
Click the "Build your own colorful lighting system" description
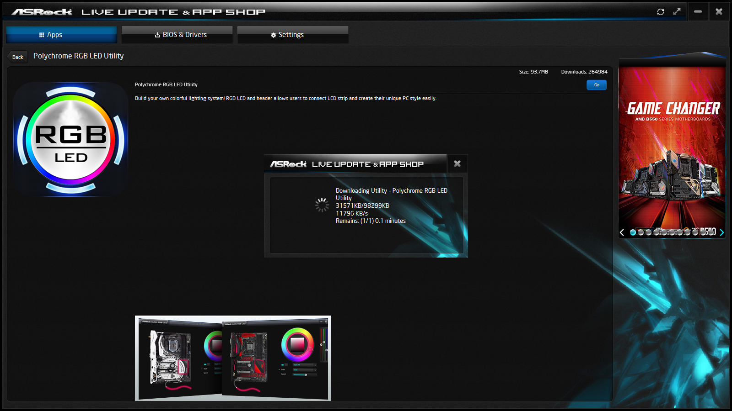[285, 98]
